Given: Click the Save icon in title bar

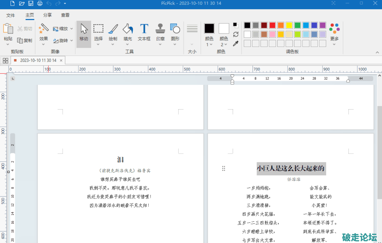Looking at the screenshot, I should click(x=31, y=3).
